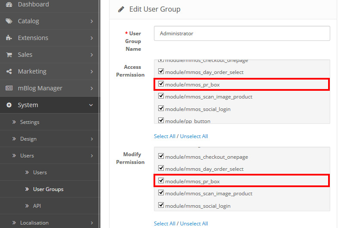This screenshot has width=344, height=228.
Task: Click the Marketing share icon
Action: [x=9, y=71]
